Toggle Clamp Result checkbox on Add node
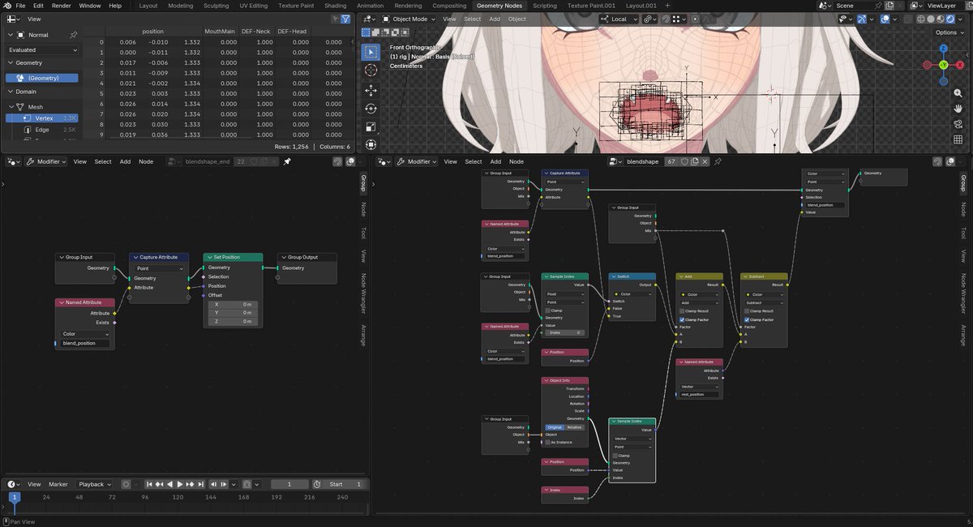Screen dimensions: 973x527 [x=683, y=311]
